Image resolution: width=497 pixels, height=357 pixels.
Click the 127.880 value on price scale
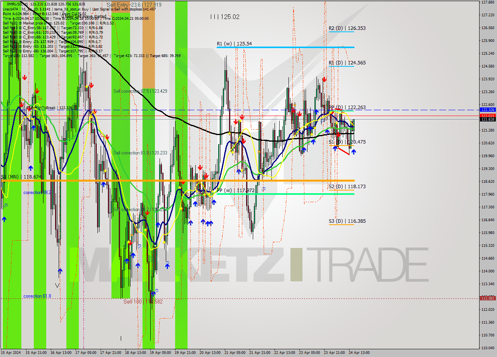[488, 2]
